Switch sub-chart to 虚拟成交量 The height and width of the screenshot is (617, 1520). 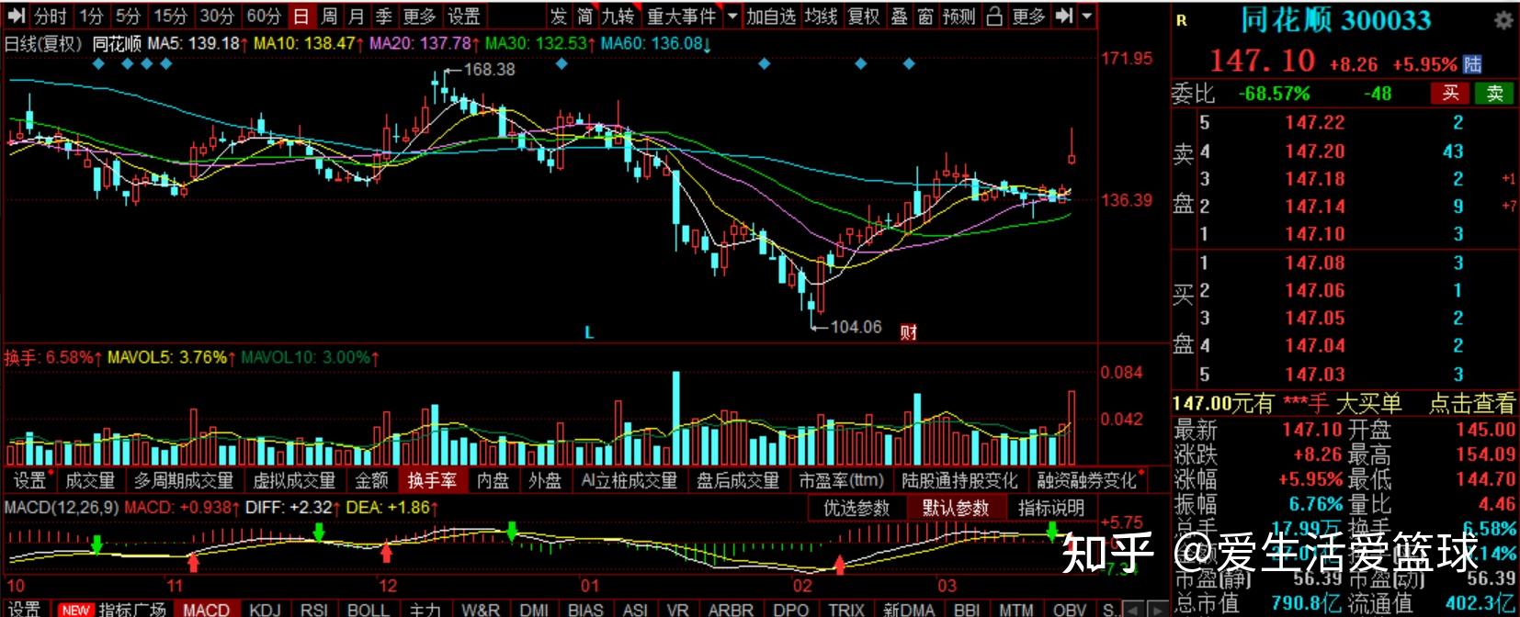coord(294,480)
